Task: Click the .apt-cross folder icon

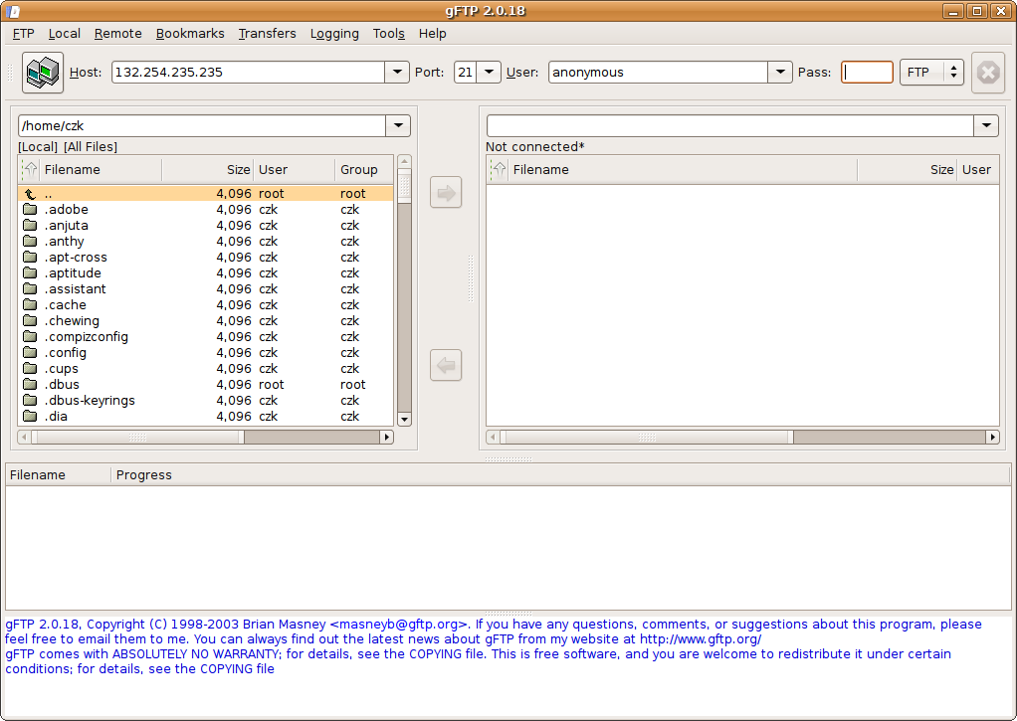Action: (30, 257)
